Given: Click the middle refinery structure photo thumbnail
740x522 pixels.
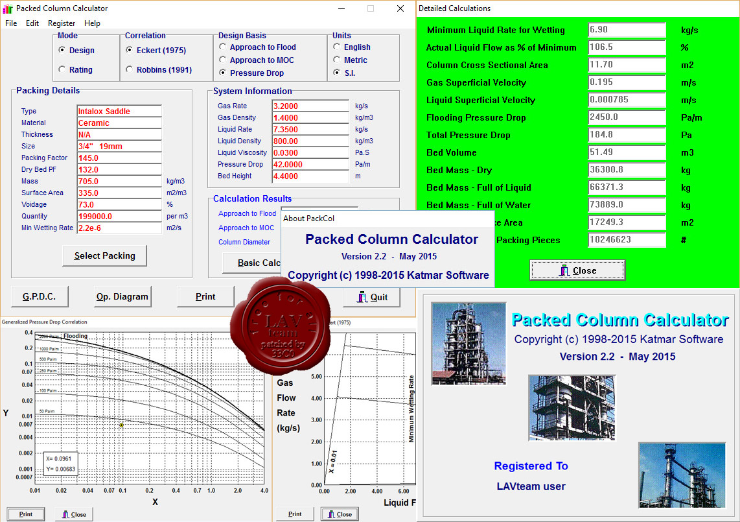Looking at the screenshot, I should point(572,408).
